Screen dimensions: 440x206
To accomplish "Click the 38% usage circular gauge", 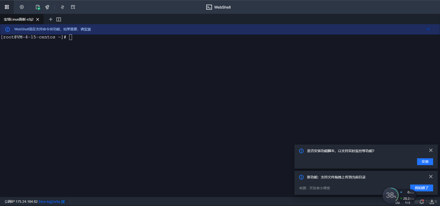I will point(391,195).
